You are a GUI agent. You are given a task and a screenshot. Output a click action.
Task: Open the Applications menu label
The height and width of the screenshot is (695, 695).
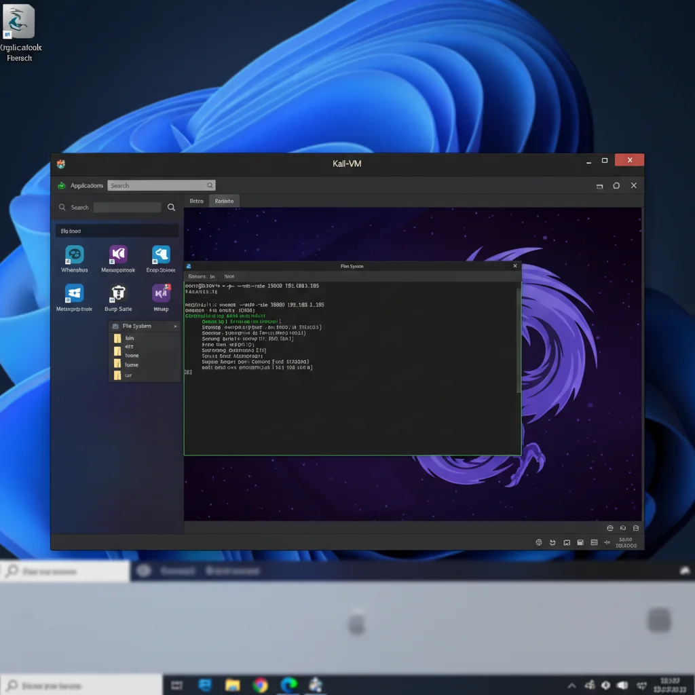pyautogui.click(x=86, y=185)
